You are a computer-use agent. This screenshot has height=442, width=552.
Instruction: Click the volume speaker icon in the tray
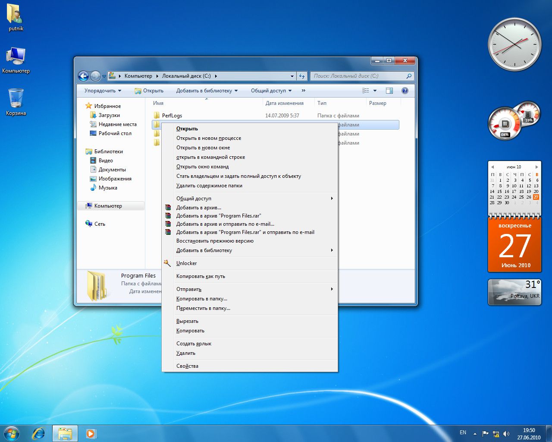[x=506, y=434]
